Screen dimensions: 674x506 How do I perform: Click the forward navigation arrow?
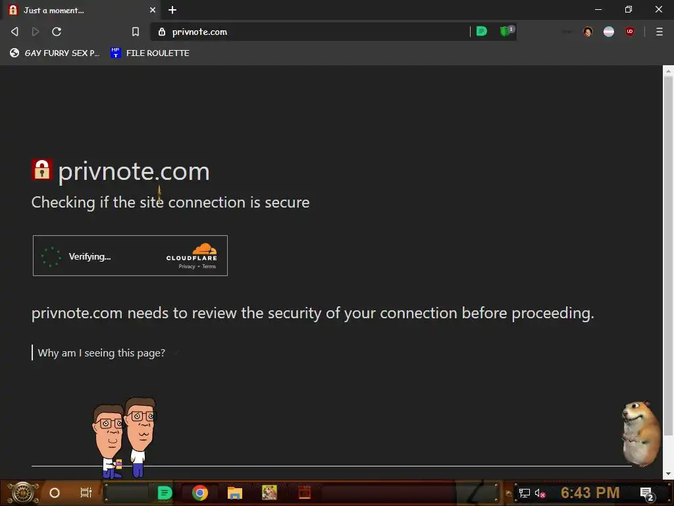pos(36,32)
